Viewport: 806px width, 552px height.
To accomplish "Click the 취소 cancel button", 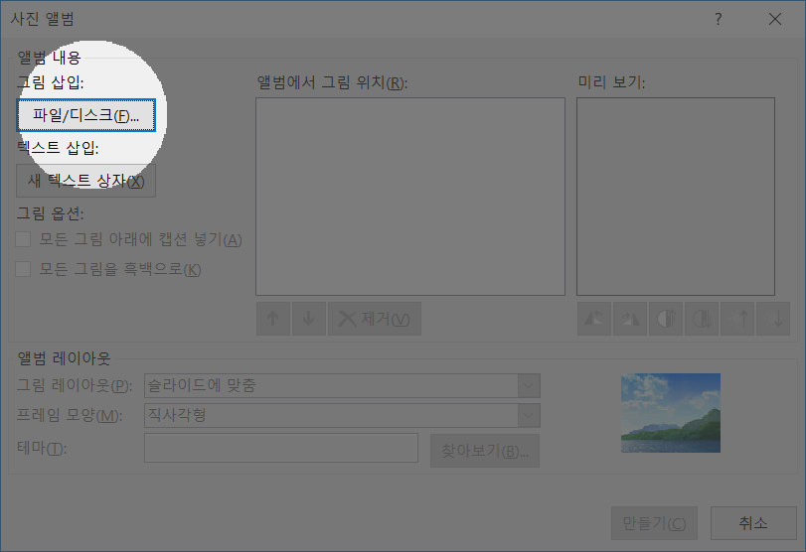I will 753,523.
